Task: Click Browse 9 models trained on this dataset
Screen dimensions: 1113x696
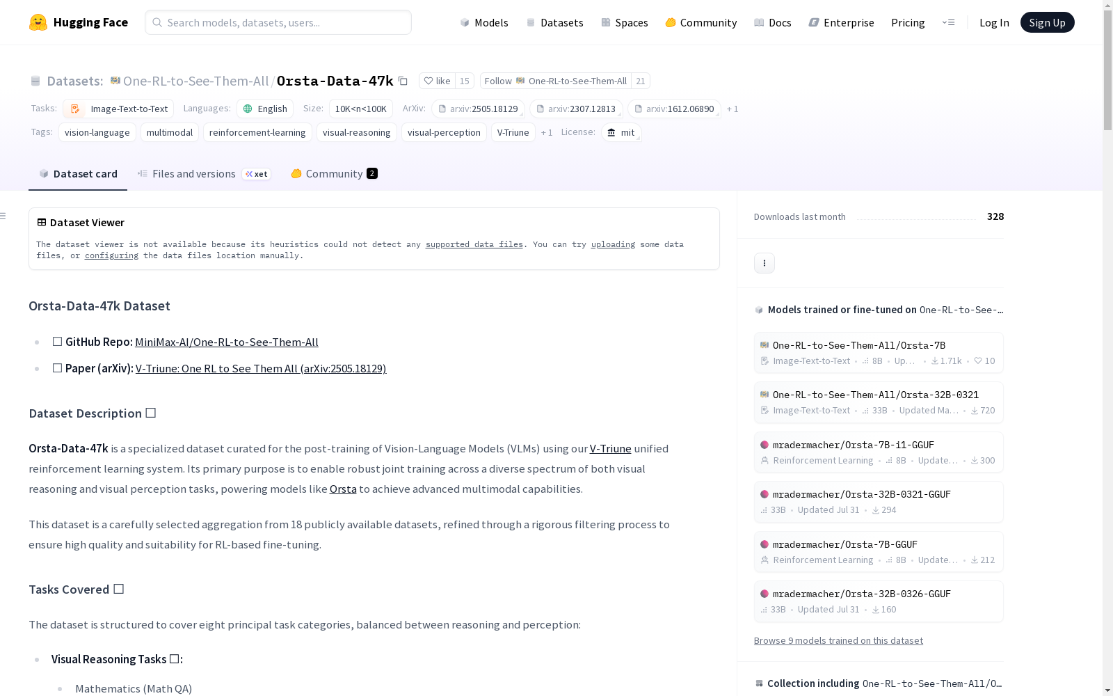Action: click(x=838, y=640)
